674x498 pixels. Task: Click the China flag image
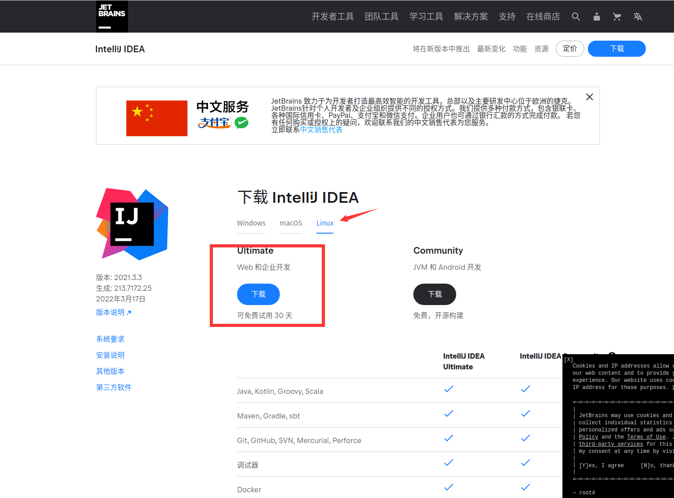tap(157, 118)
